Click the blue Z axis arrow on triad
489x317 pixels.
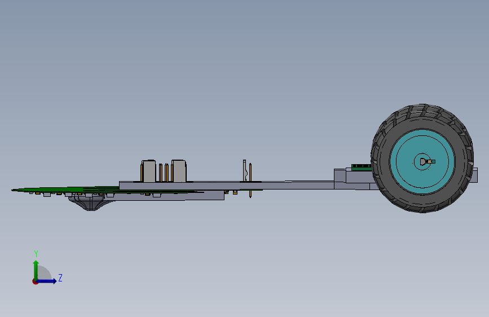click(x=47, y=281)
